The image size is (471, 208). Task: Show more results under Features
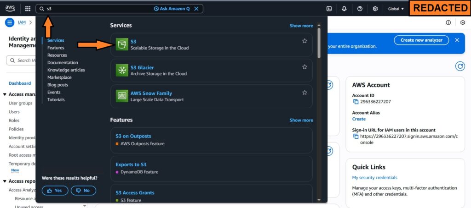pyautogui.click(x=301, y=120)
